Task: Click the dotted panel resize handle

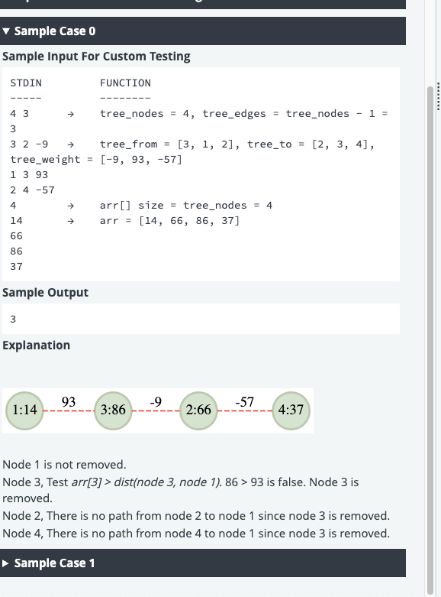Action: (x=439, y=96)
